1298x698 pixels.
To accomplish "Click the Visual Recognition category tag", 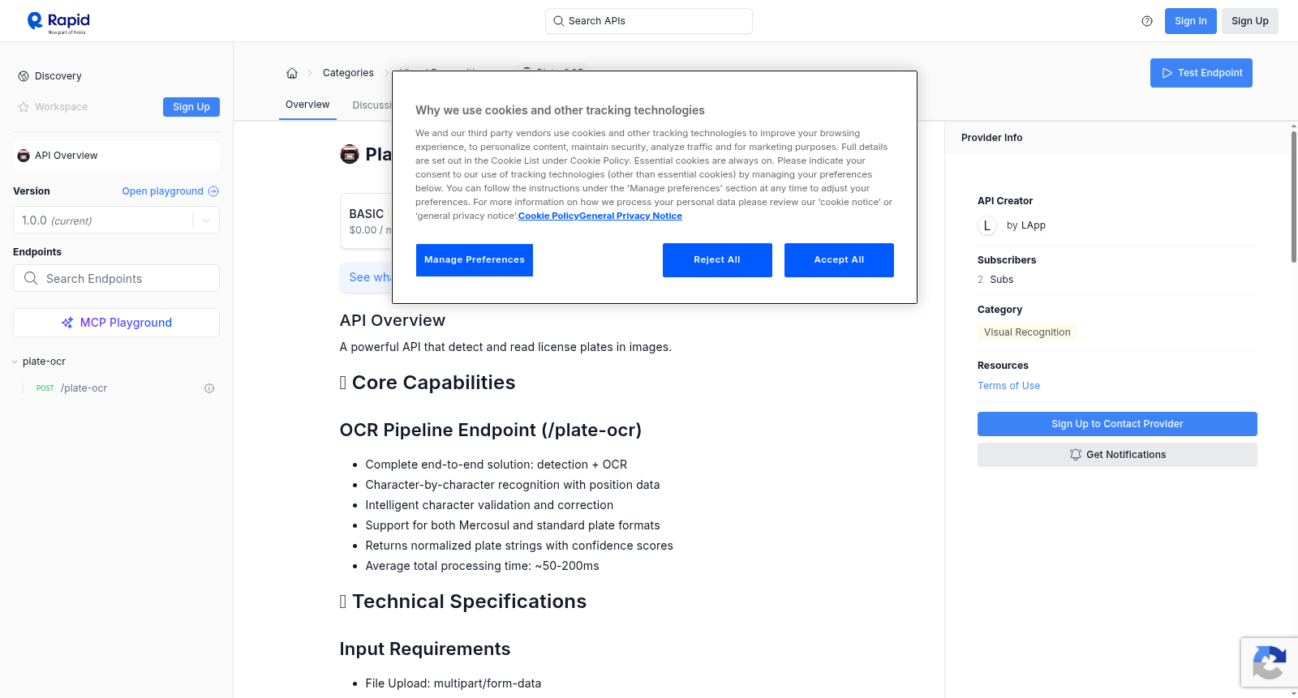I will tap(1027, 332).
